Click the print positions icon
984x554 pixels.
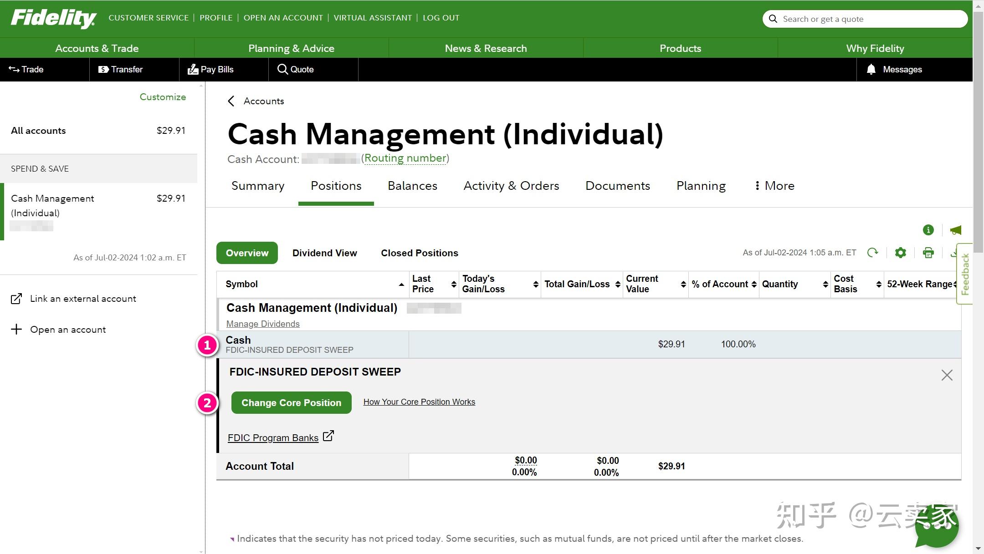click(928, 253)
